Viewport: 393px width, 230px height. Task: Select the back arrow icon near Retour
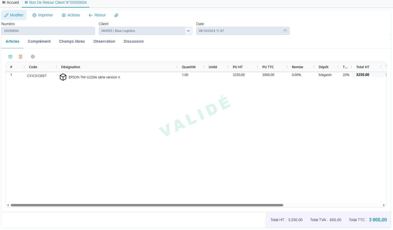point(90,15)
